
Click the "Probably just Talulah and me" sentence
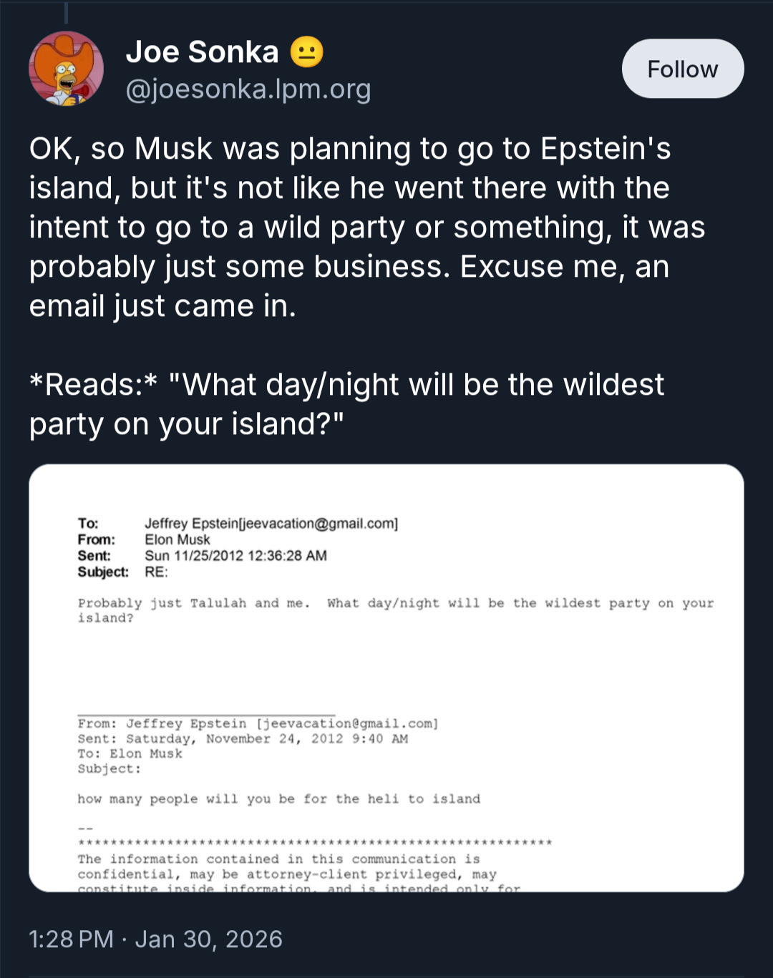tap(195, 603)
